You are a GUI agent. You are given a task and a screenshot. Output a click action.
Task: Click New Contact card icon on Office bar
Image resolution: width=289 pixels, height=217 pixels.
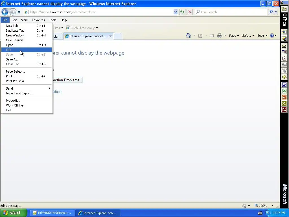coord(284,65)
